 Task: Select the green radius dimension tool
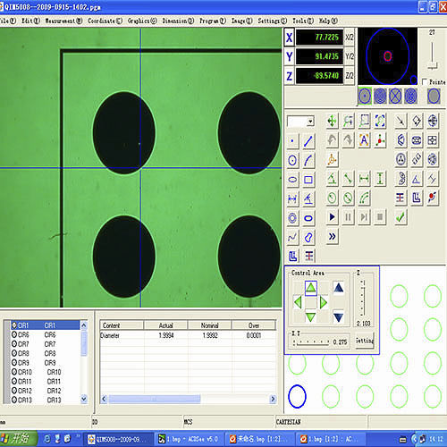[x=332, y=198]
